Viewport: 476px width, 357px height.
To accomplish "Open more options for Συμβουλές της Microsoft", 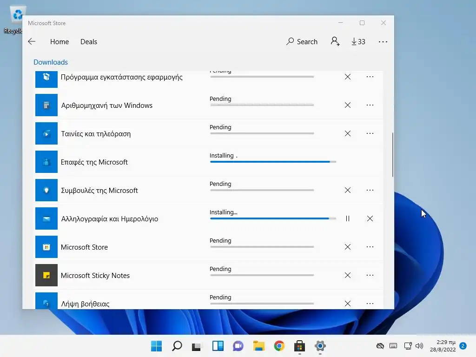I will point(370,190).
